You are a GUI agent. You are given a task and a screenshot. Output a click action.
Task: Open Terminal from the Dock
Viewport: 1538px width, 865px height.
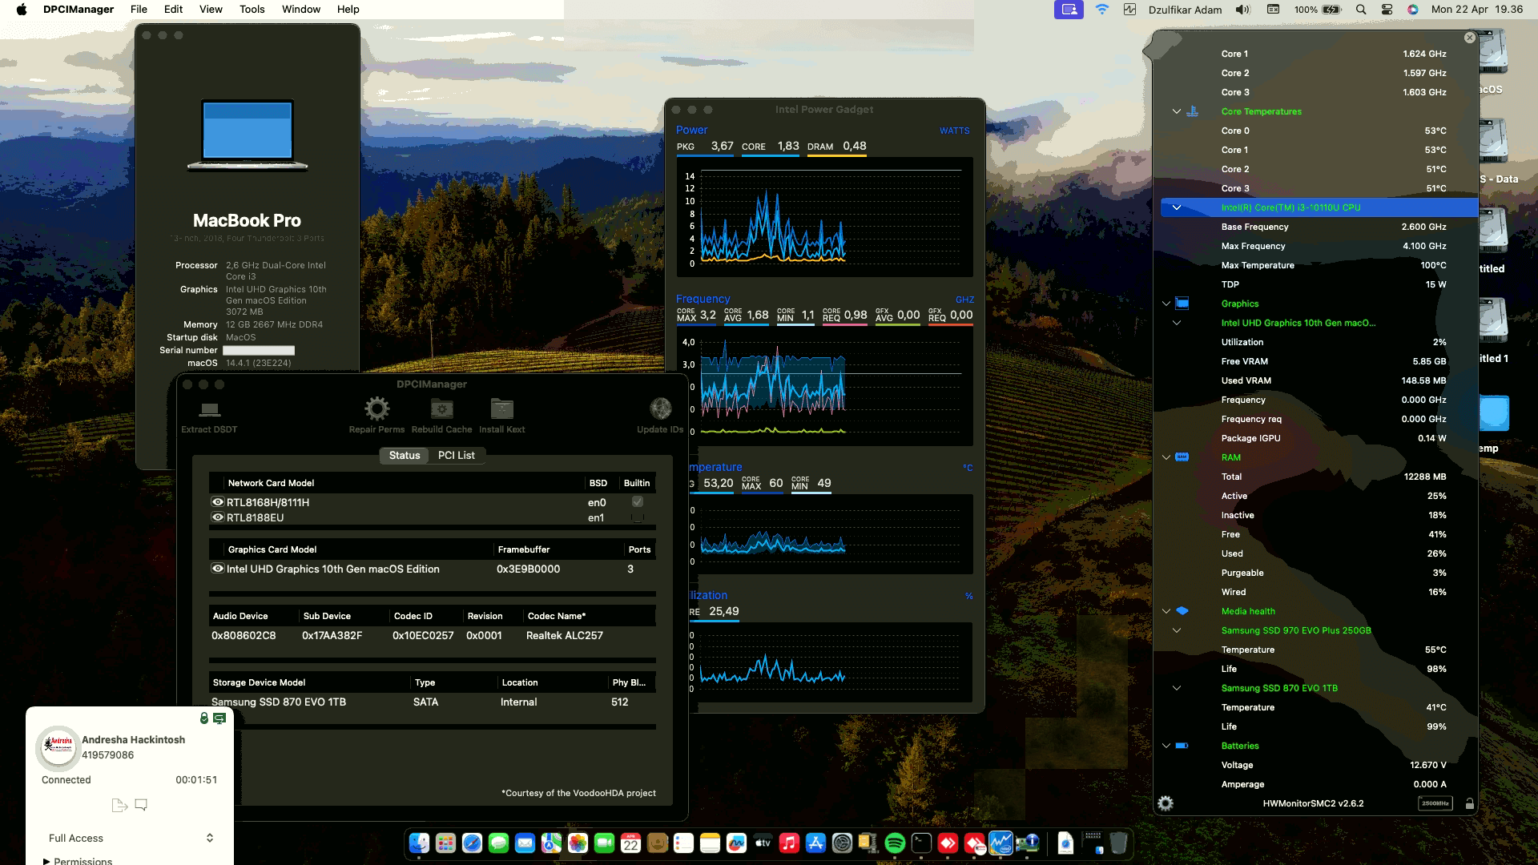coord(921,843)
